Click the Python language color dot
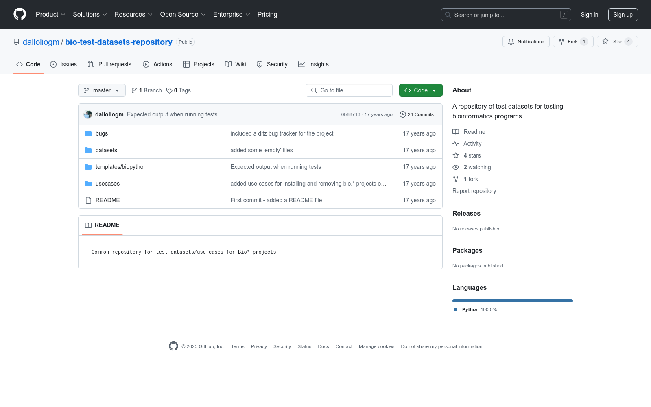 pyautogui.click(x=456, y=309)
